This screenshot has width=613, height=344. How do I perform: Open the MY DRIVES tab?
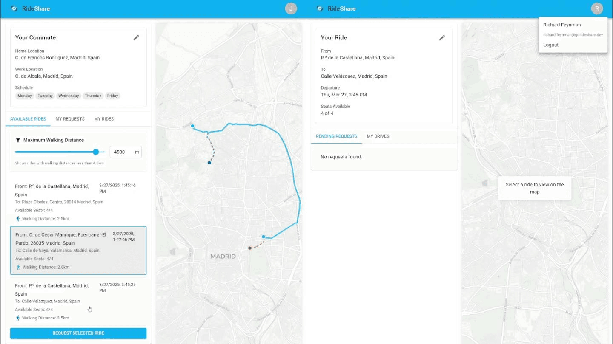point(378,136)
